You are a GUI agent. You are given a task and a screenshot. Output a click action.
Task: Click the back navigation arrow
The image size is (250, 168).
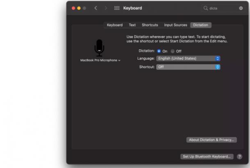95,8
